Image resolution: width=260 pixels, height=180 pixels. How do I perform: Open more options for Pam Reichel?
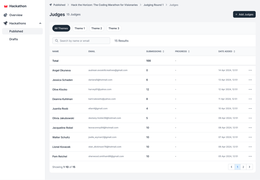(250, 156)
